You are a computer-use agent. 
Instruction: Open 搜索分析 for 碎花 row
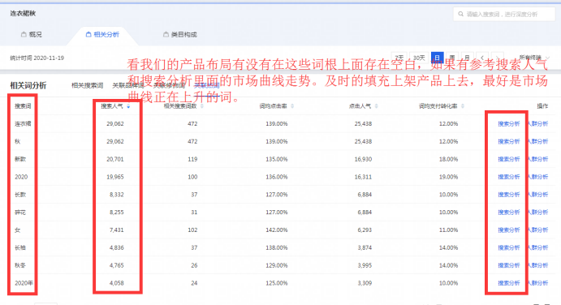509,212
